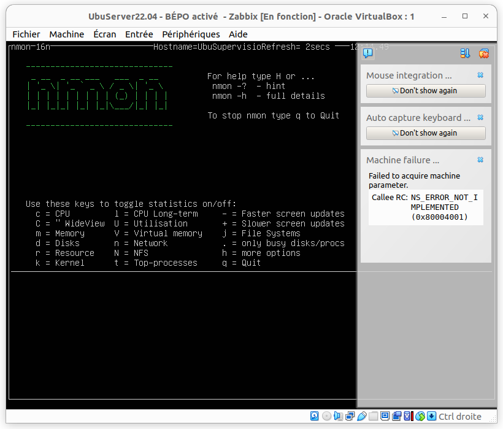Open the Machine menu
Image resolution: width=503 pixels, height=429 pixels.
pos(67,34)
